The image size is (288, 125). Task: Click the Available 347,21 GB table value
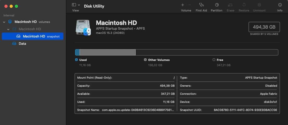[168, 94]
